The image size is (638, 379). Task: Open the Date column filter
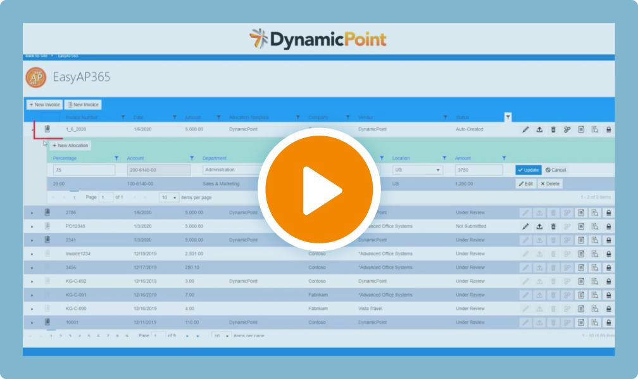pyautogui.click(x=175, y=117)
